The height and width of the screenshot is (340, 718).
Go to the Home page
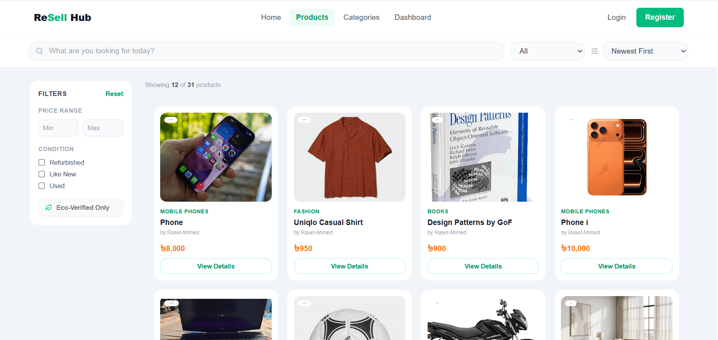click(x=271, y=17)
